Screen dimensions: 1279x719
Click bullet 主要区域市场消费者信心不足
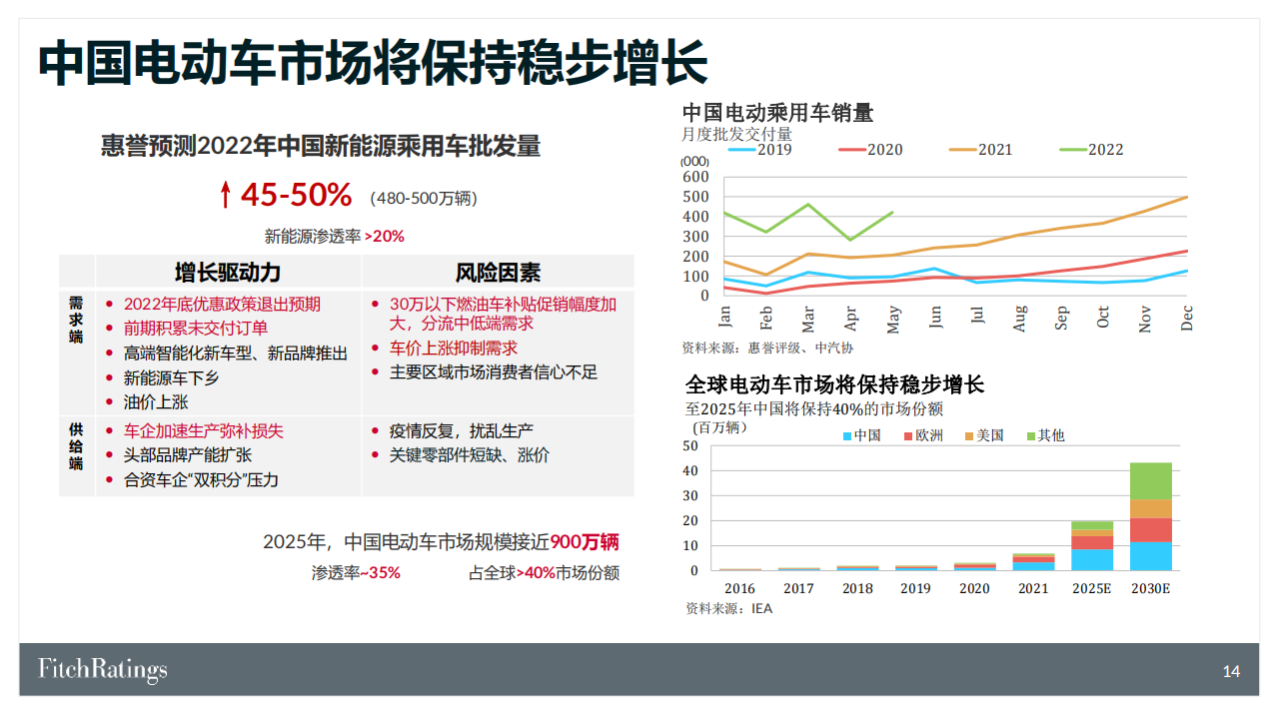tap(494, 371)
